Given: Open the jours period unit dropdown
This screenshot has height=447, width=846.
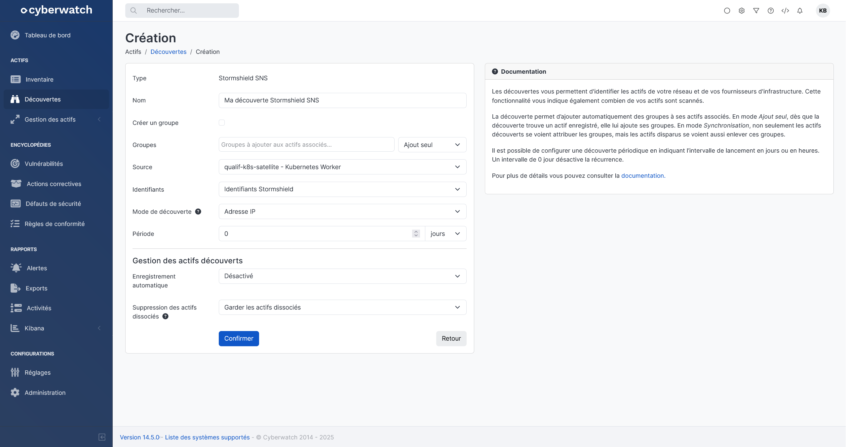Looking at the screenshot, I should 445,234.
